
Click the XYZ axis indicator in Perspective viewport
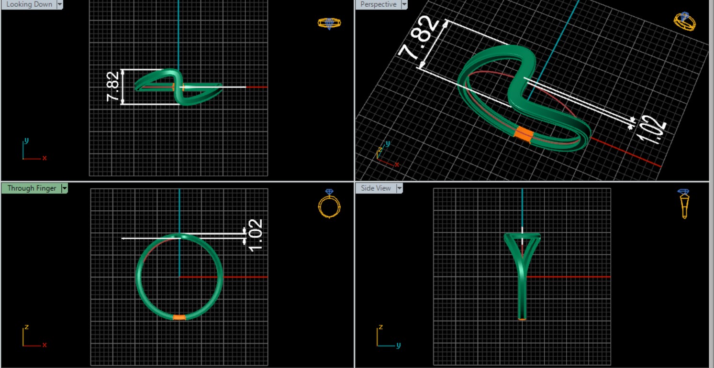coord(386,154)
